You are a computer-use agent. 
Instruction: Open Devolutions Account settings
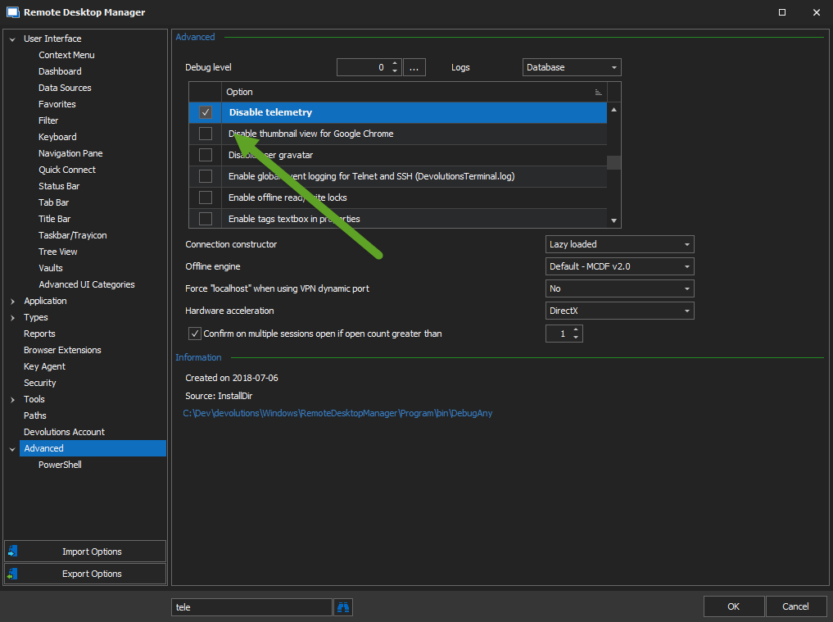pyautogui.click(x=64, y=432)
